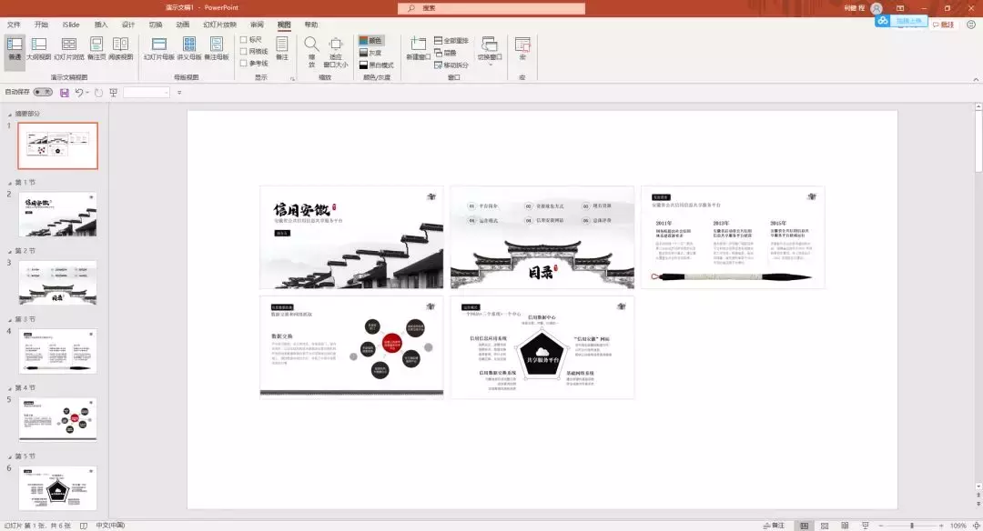Collapse the 第 5 节 section

click(x=10, y=456)
